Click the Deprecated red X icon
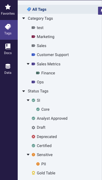The width and height of the screenshot is (102, 180). [x=33, y=137]
